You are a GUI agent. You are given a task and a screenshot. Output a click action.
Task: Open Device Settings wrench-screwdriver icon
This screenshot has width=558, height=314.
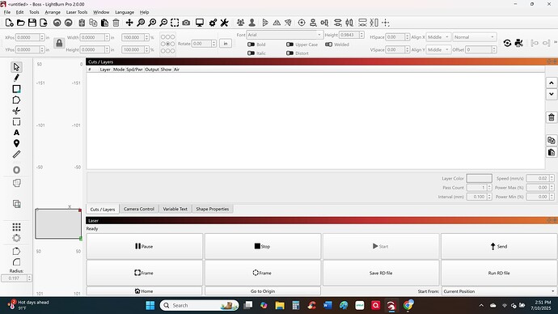click(224, 23)
